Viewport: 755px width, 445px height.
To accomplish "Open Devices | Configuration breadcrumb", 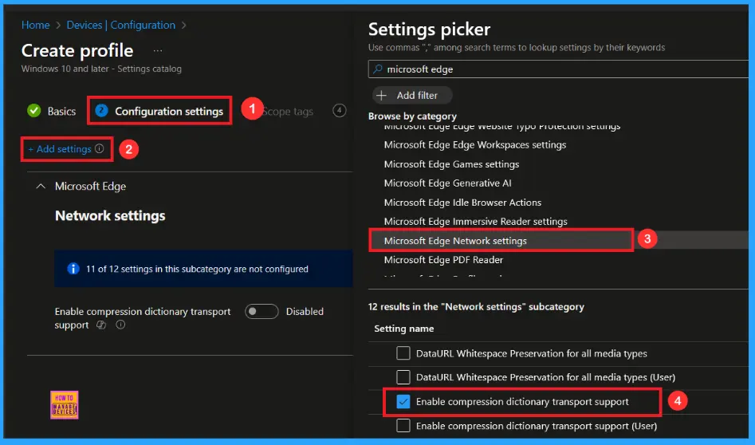I will coord(121,25).
